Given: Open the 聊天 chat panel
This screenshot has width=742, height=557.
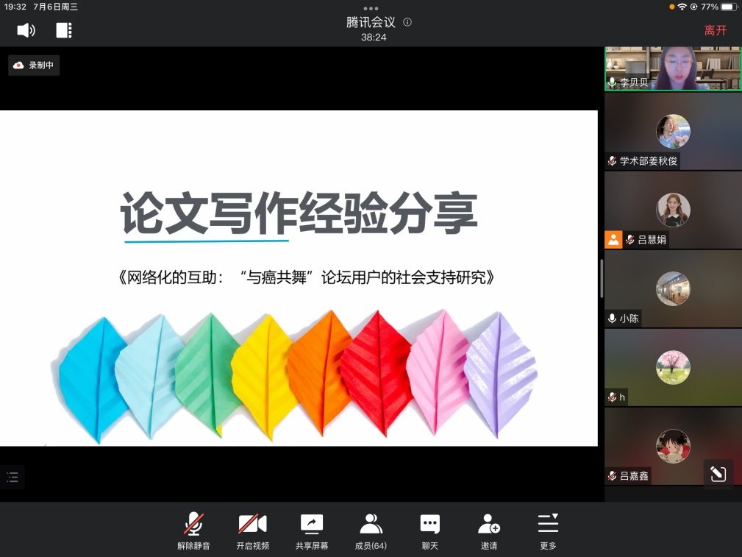Looking at the screenshot, I should pyautogui.click(x=429, y=531).
